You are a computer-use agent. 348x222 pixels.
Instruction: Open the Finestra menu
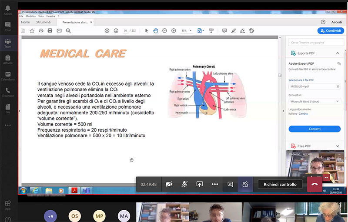click(50, 16)
